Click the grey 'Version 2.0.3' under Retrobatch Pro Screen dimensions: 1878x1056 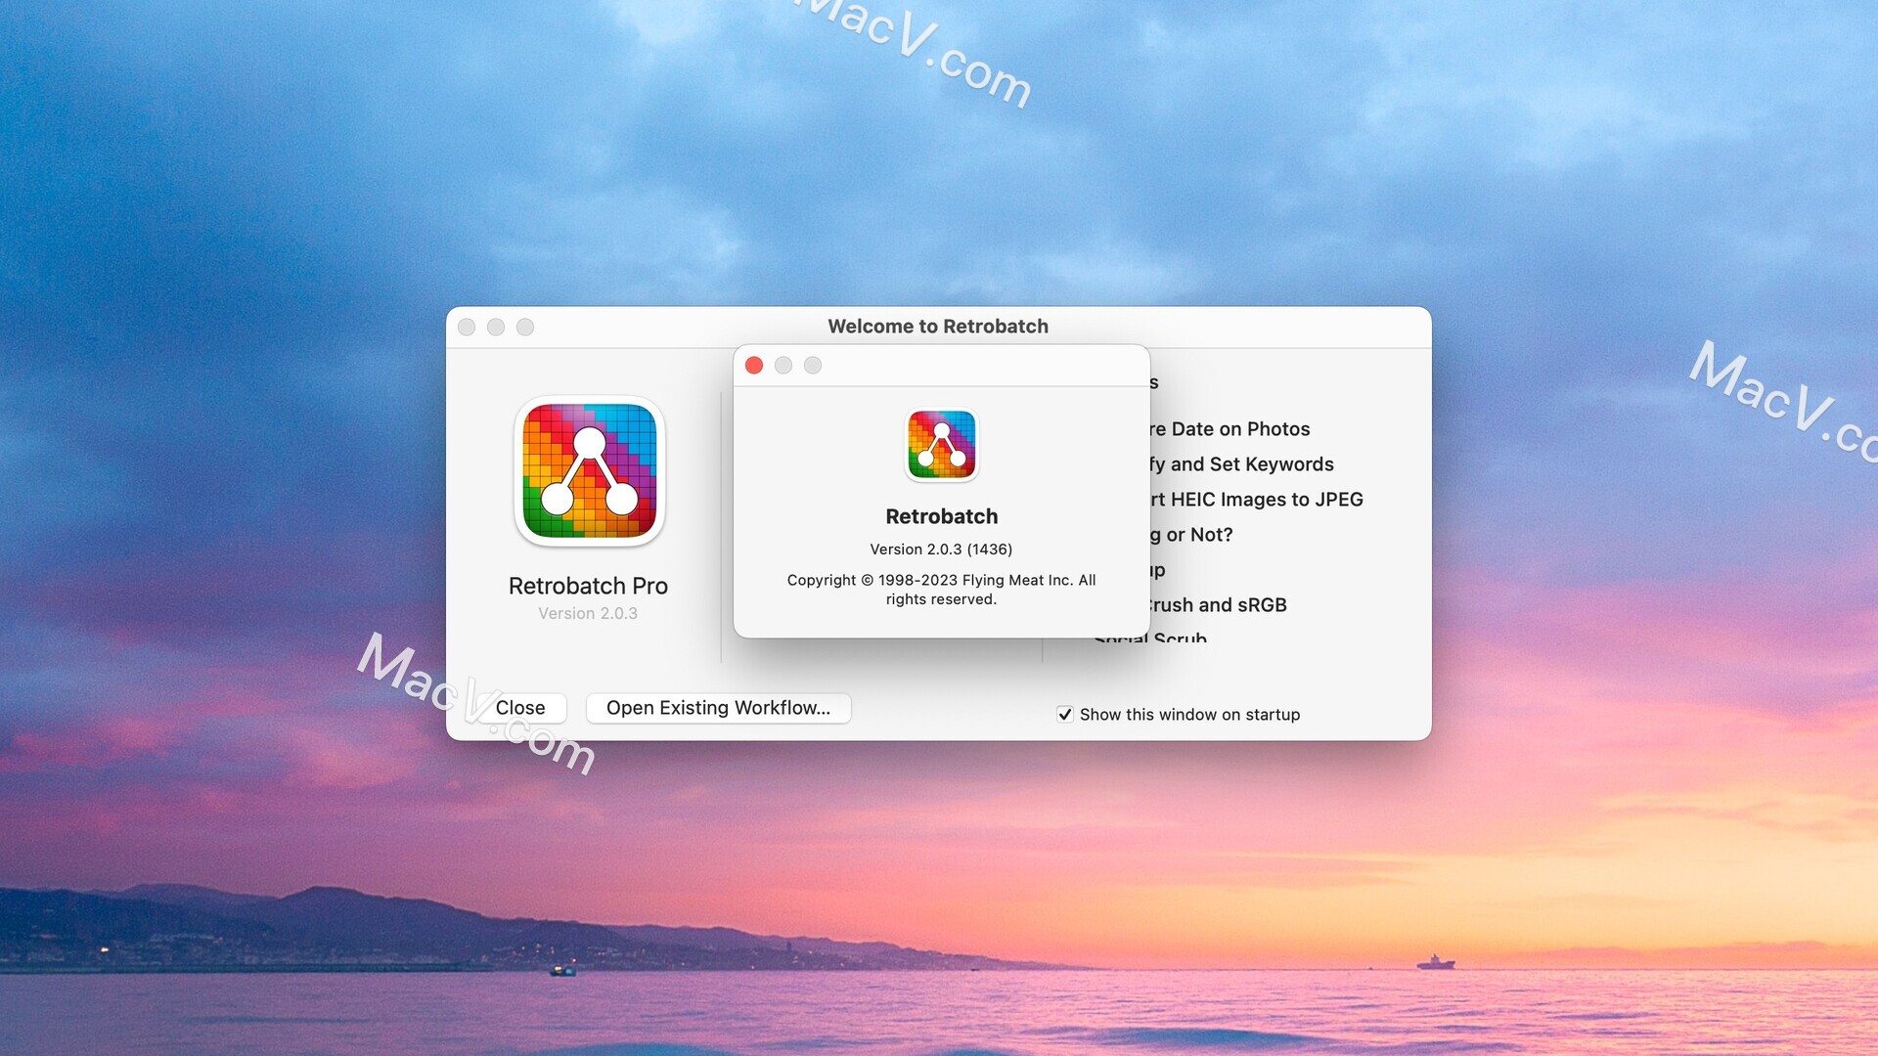588,614
